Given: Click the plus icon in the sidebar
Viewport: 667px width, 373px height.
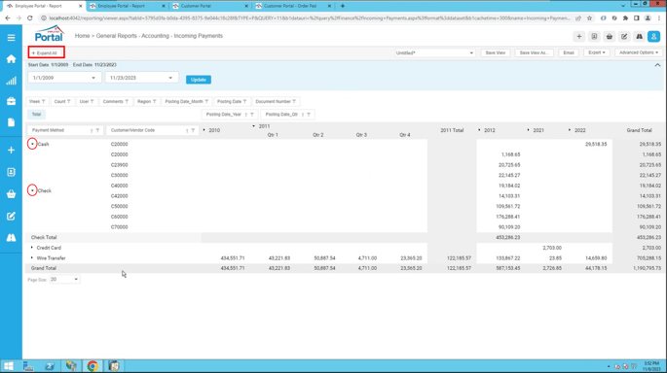Looking at the screenshot, I should click(11, 151).
